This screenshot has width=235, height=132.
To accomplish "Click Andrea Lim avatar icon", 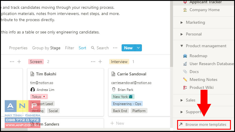I will (33, 89).
